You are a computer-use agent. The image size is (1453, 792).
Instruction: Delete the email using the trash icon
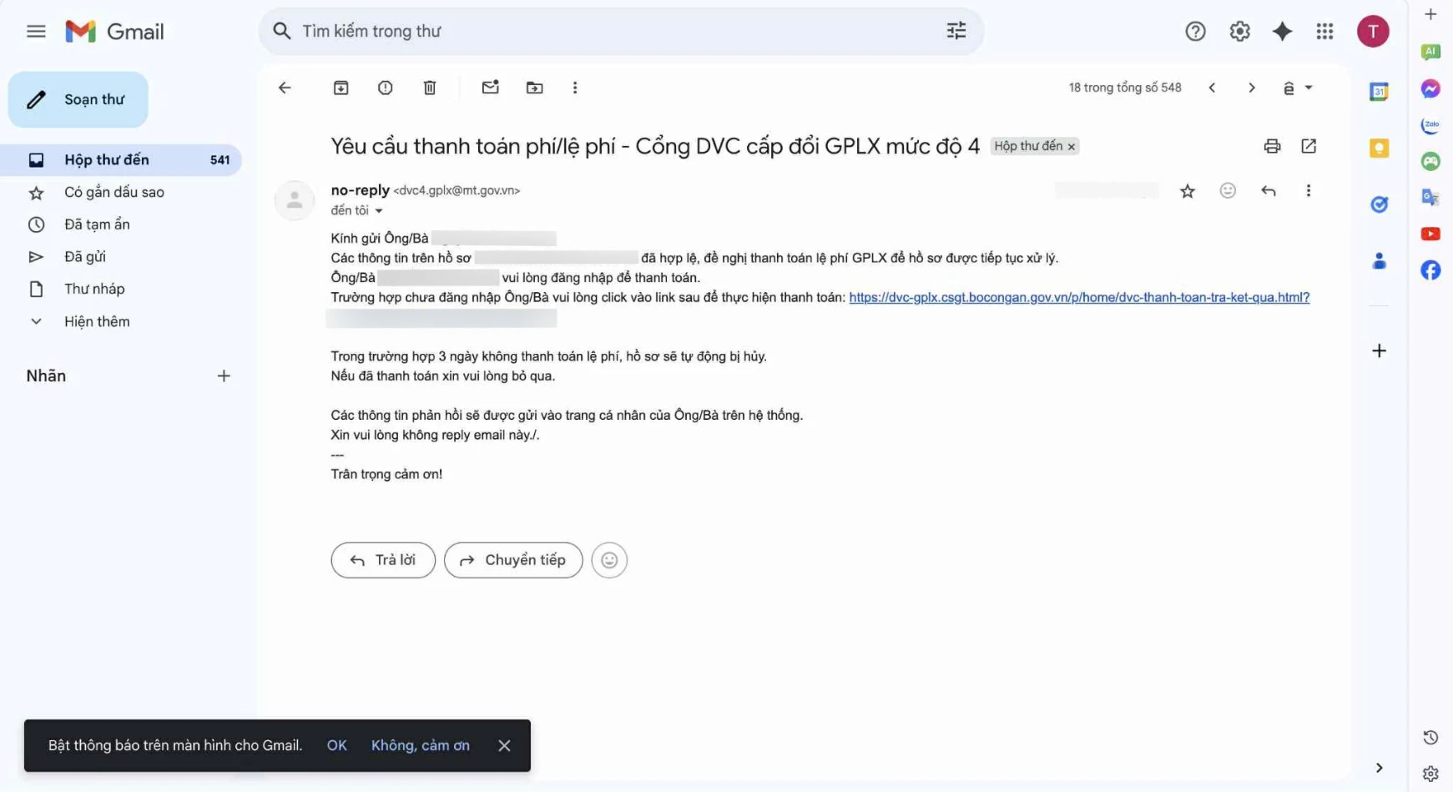tap(430, 88)
